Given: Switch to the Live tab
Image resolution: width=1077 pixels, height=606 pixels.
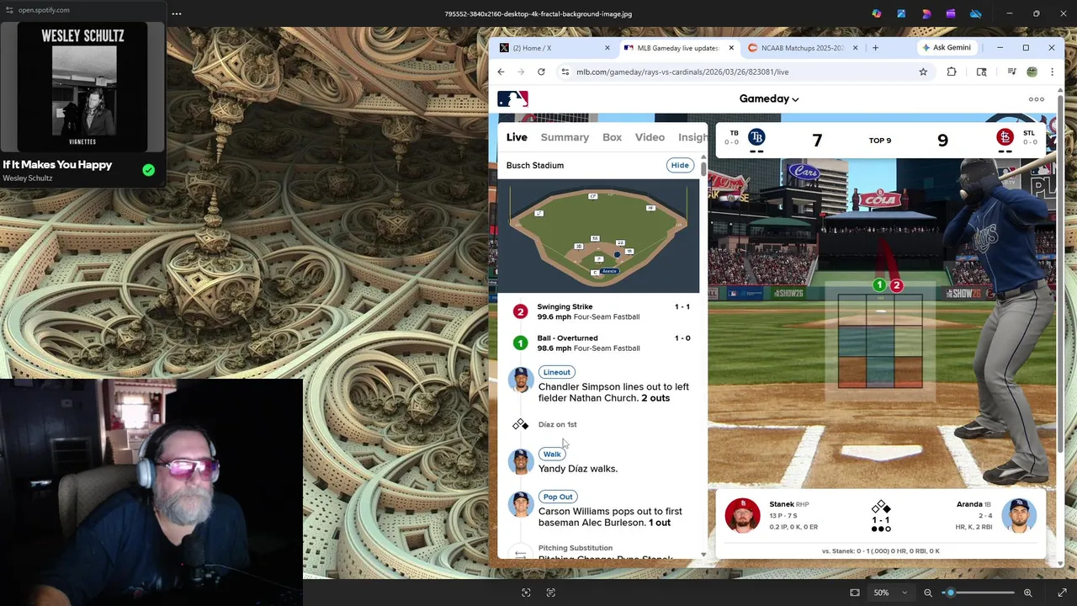Looking at the screenshot, I should pyautogui.click(x=517, y=137).
